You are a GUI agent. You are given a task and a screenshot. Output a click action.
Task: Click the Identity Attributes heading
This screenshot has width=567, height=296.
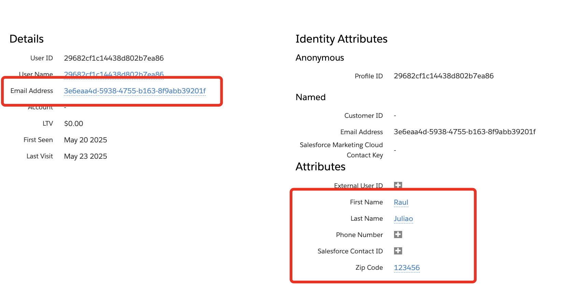point(341,39)
